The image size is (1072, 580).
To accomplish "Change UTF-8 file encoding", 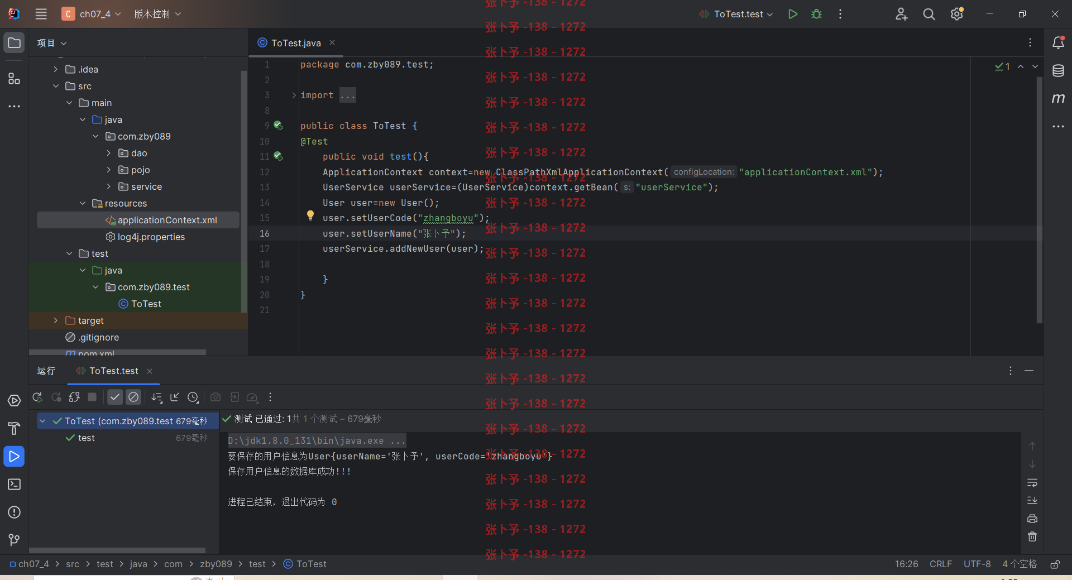I will pos(977,564).
